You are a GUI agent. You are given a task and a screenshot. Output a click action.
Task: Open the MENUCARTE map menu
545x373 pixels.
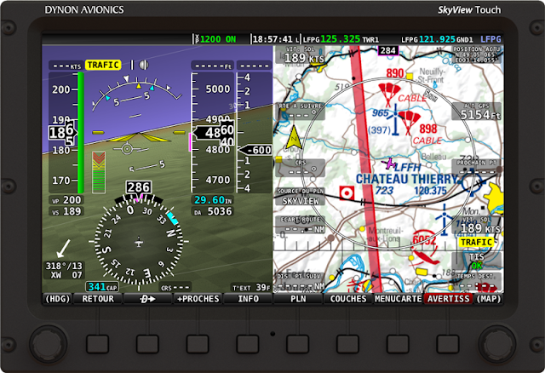click(399, 299)
